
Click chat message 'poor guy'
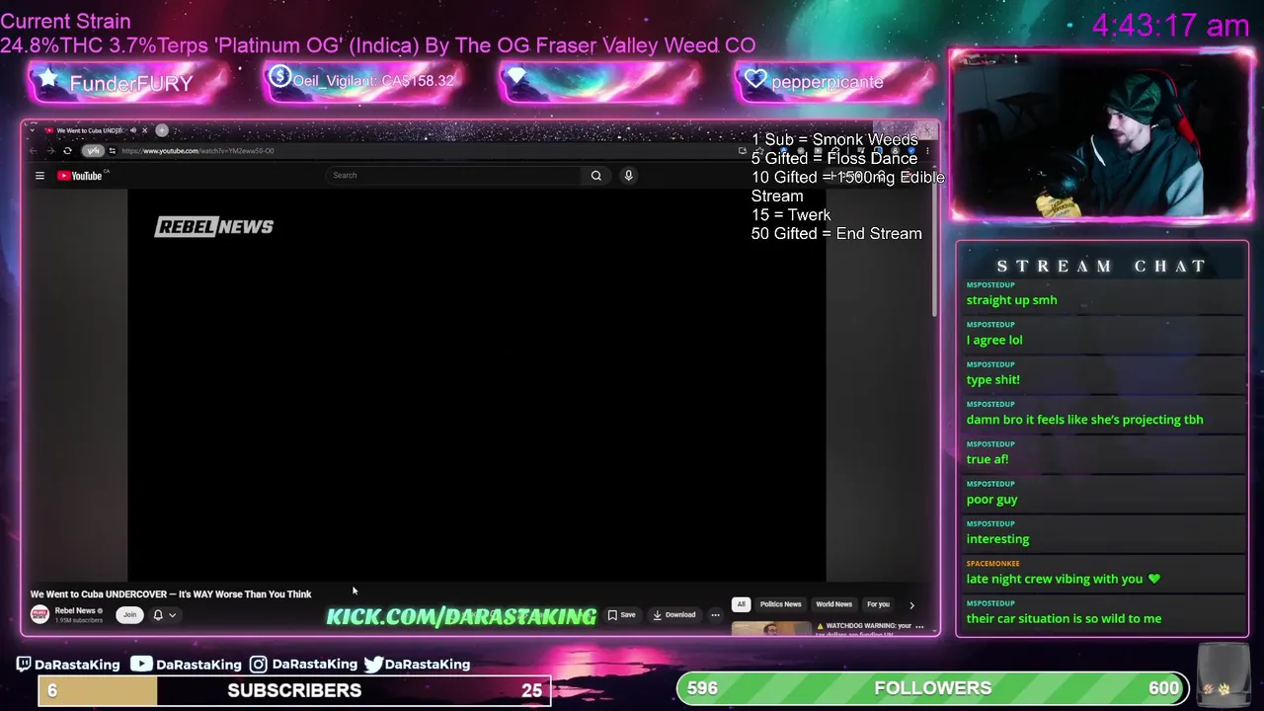(x=991, y=500)
